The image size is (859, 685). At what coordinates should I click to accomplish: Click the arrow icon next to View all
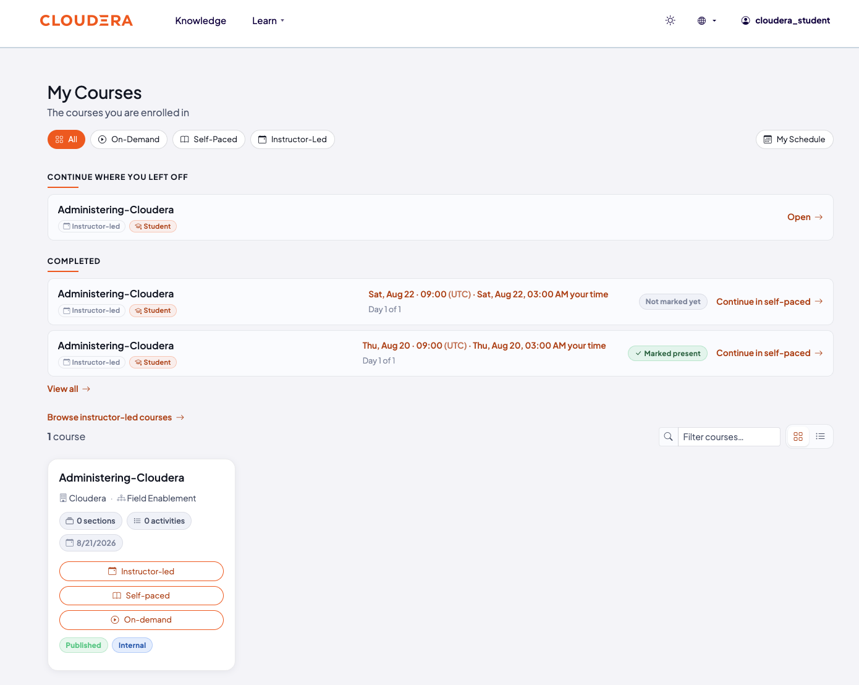point(87,389)
